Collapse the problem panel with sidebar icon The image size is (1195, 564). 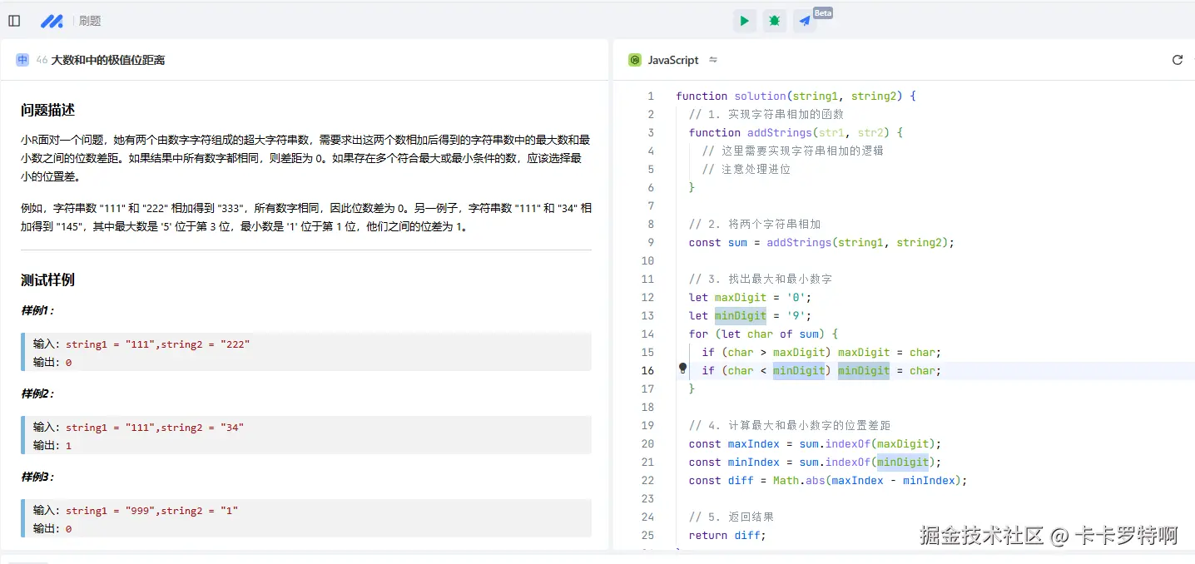pyautogui.click(x=13, y=20)
